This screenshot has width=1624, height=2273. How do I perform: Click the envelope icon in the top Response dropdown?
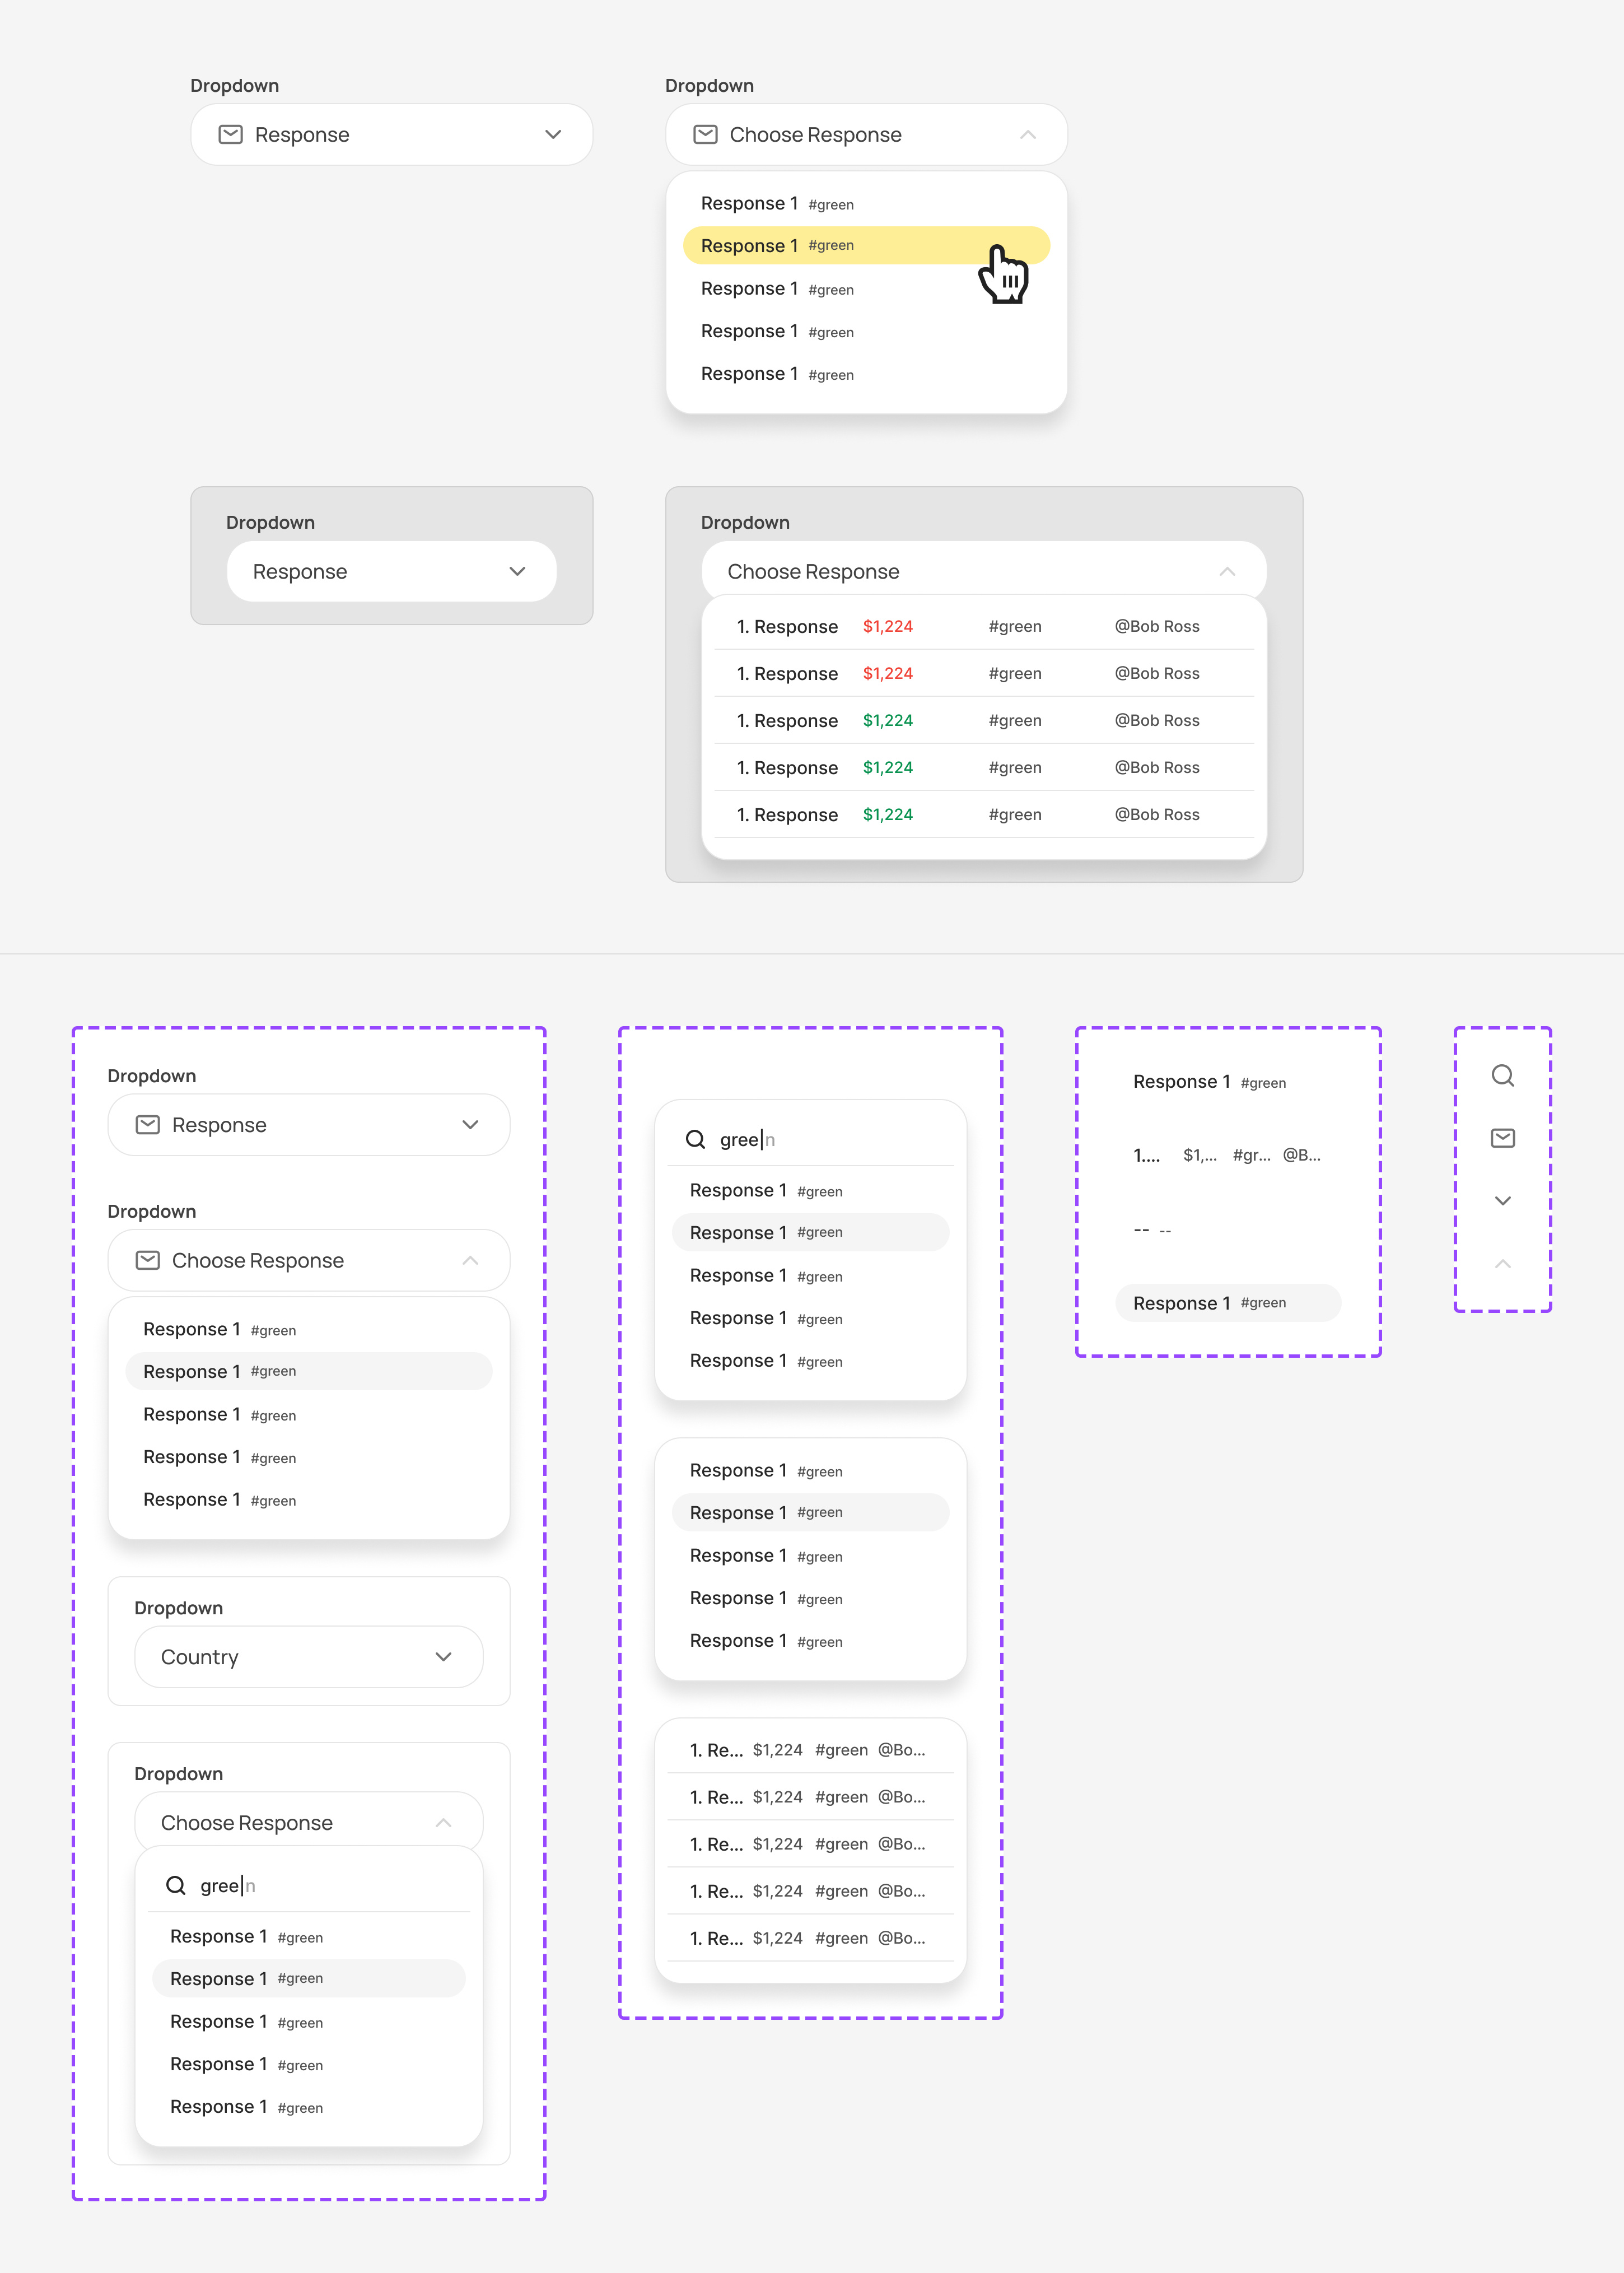point(231,134)
